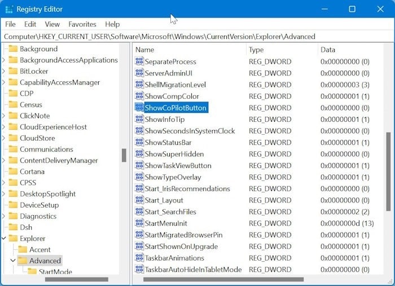Expand the CapabilityAccessManager key

click(x=3, y=82)
